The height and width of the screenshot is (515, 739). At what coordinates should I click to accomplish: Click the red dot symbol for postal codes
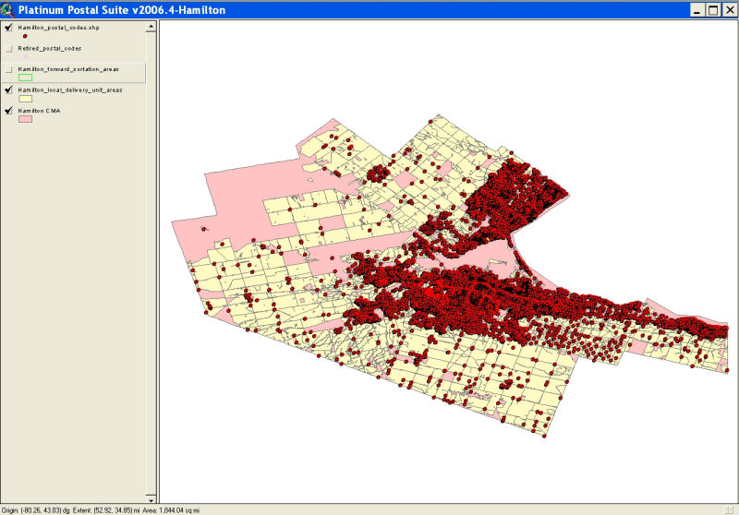[25, 36]
